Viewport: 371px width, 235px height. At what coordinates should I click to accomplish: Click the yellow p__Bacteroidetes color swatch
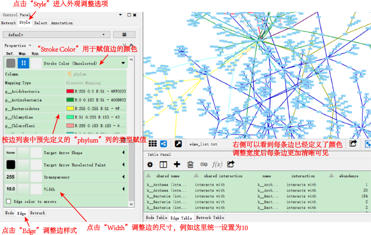pyautogui.click(x=70, y=109)
